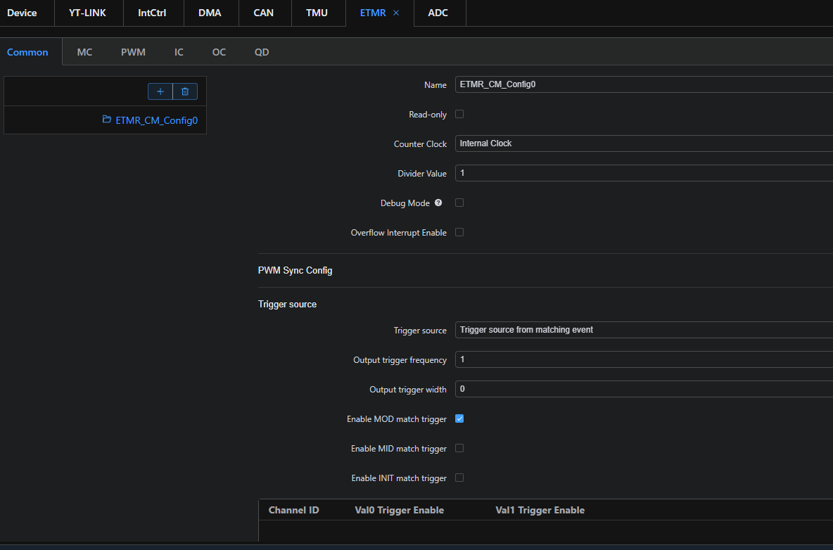Go to the OC sub-tab

(219, 52)
